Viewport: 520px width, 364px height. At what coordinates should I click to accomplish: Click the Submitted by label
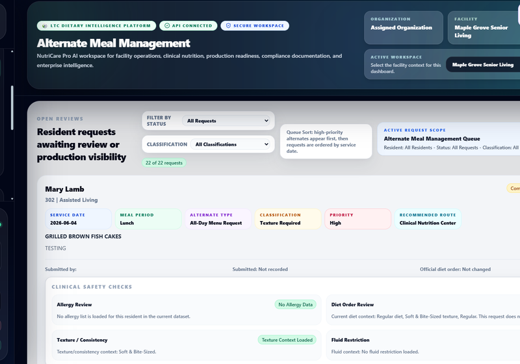pos(60,269)
